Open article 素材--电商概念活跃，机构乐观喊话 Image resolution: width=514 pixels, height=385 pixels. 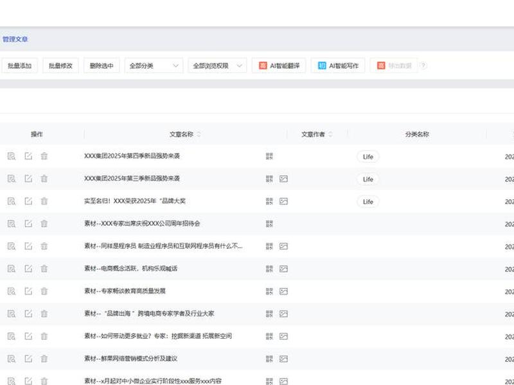click(131, 268)
